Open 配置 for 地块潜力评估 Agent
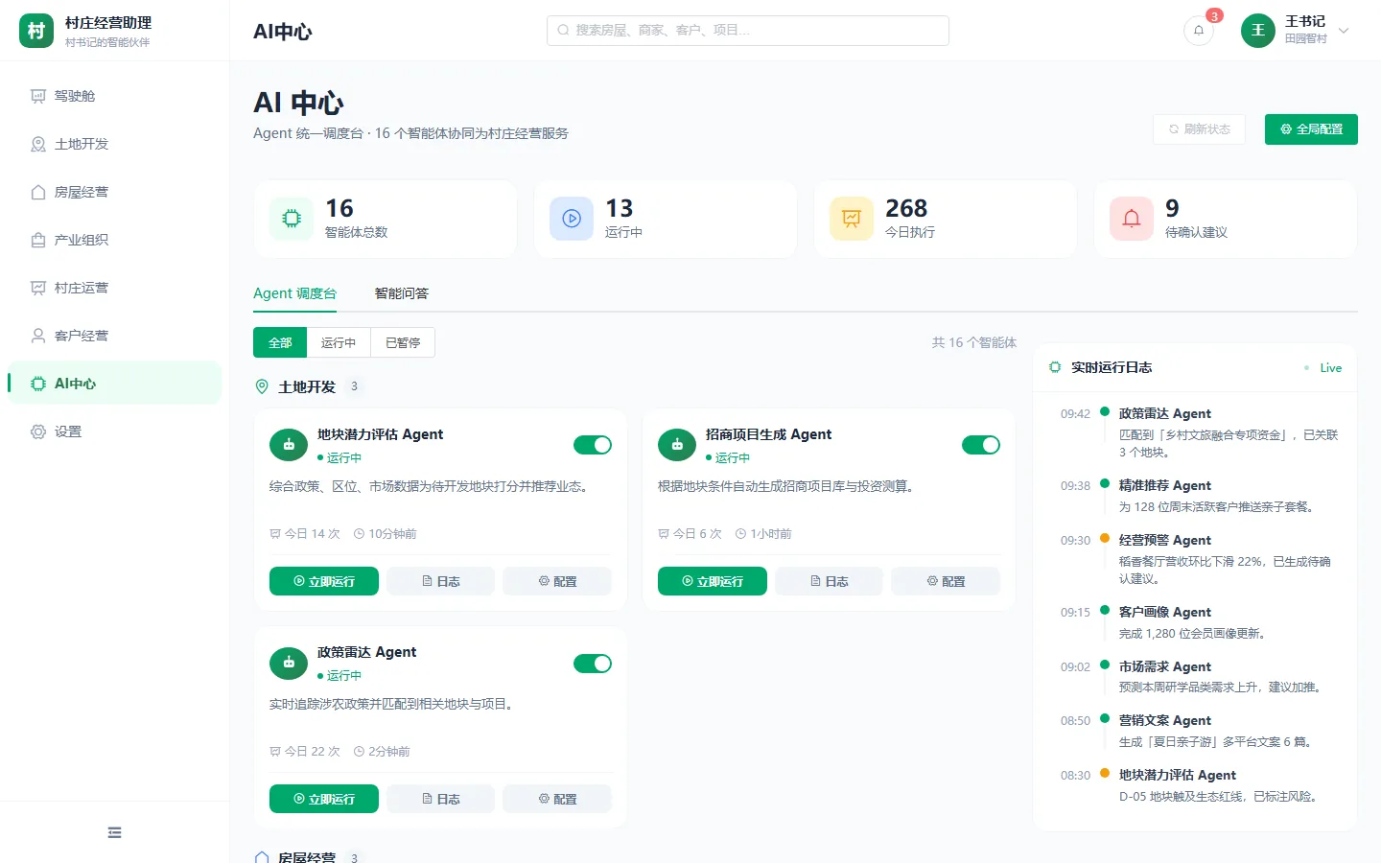 coord(557,581)
